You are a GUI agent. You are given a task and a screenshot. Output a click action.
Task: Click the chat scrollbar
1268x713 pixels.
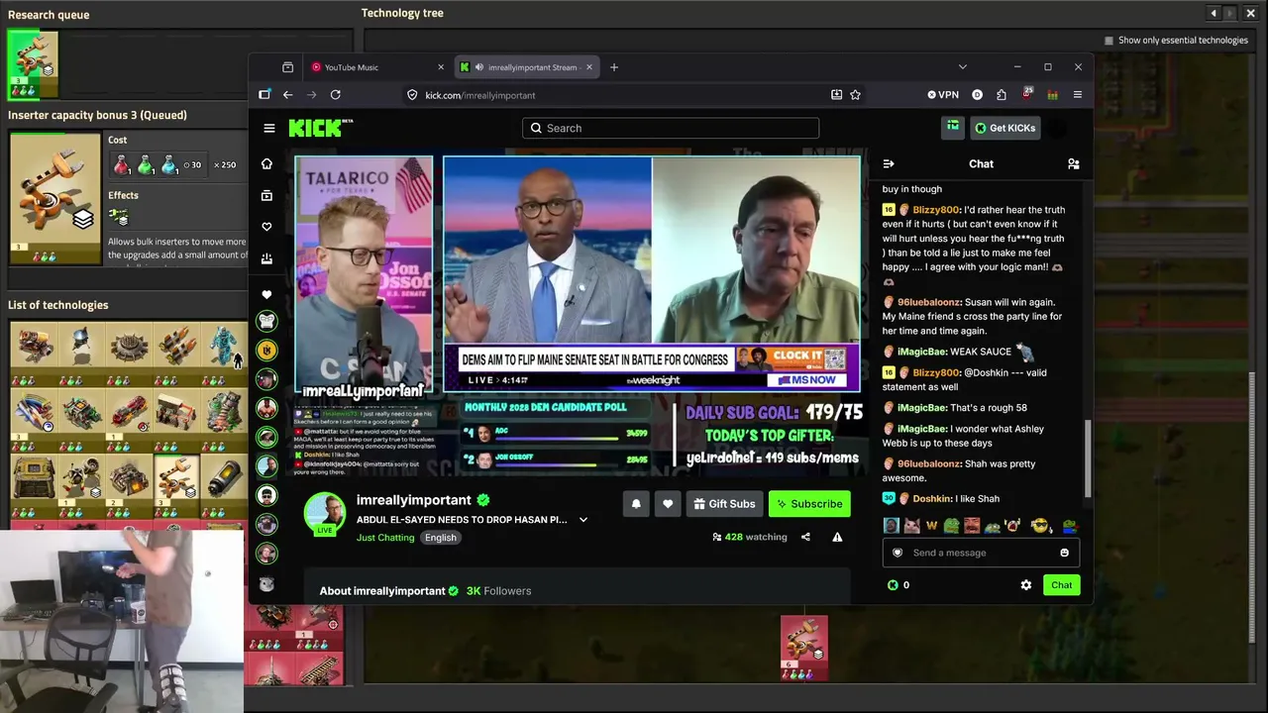[x=1087, y=458]
